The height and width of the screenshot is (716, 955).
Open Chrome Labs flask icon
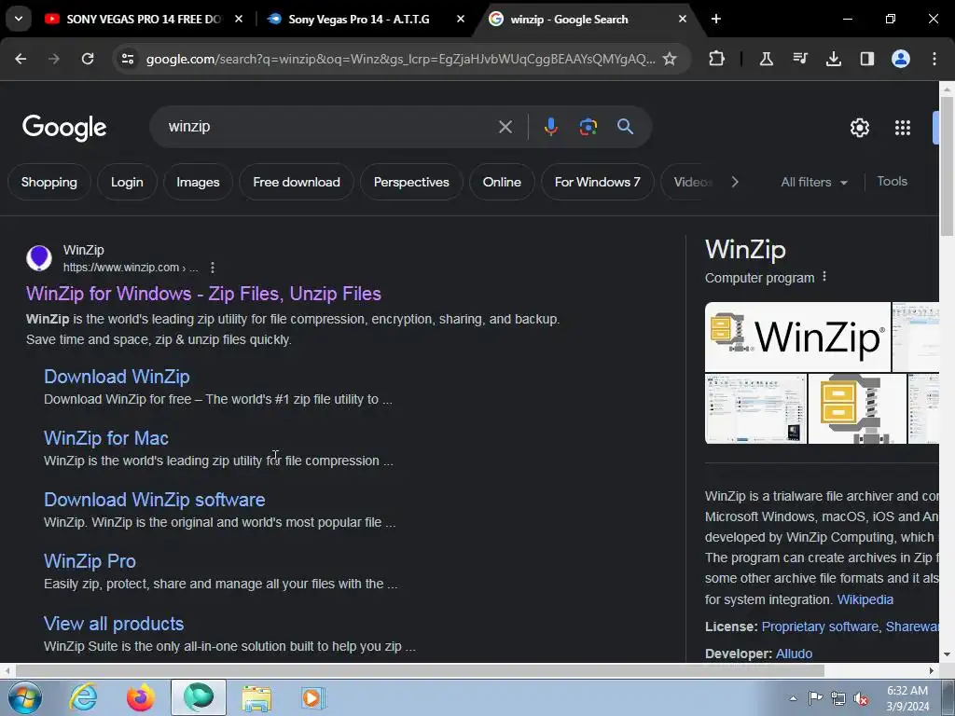point(767,59)
